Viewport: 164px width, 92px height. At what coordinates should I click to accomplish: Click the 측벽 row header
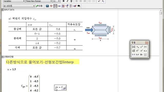point(17,48)
